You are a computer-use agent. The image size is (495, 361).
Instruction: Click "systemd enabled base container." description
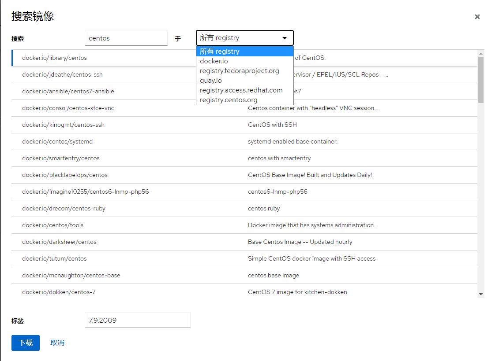click(x=292, y=141)
